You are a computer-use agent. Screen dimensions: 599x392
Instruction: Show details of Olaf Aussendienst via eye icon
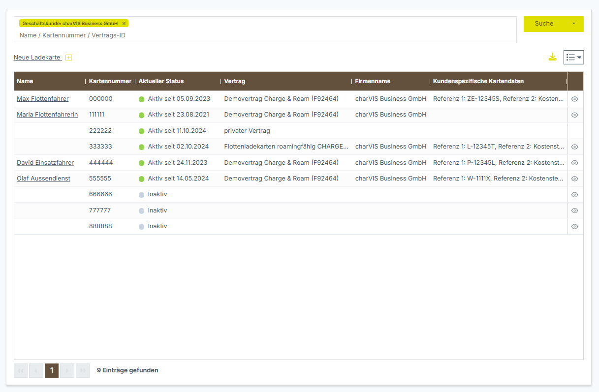click(x=574, y=179)
